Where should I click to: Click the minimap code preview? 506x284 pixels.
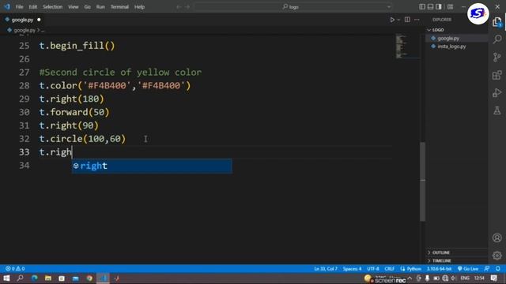click(407, 46)
